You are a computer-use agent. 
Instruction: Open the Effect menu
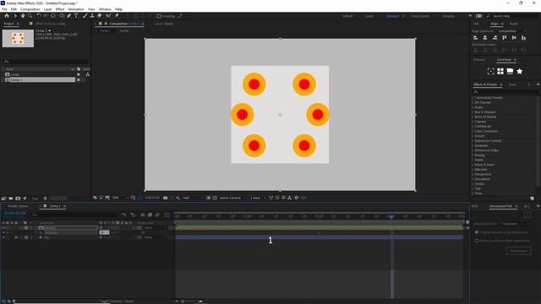pyautogui.click(x=60, y=9)
